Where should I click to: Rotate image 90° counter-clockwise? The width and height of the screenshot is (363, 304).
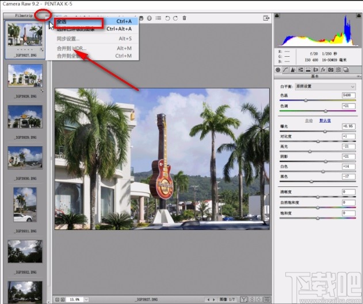point(167,18)
